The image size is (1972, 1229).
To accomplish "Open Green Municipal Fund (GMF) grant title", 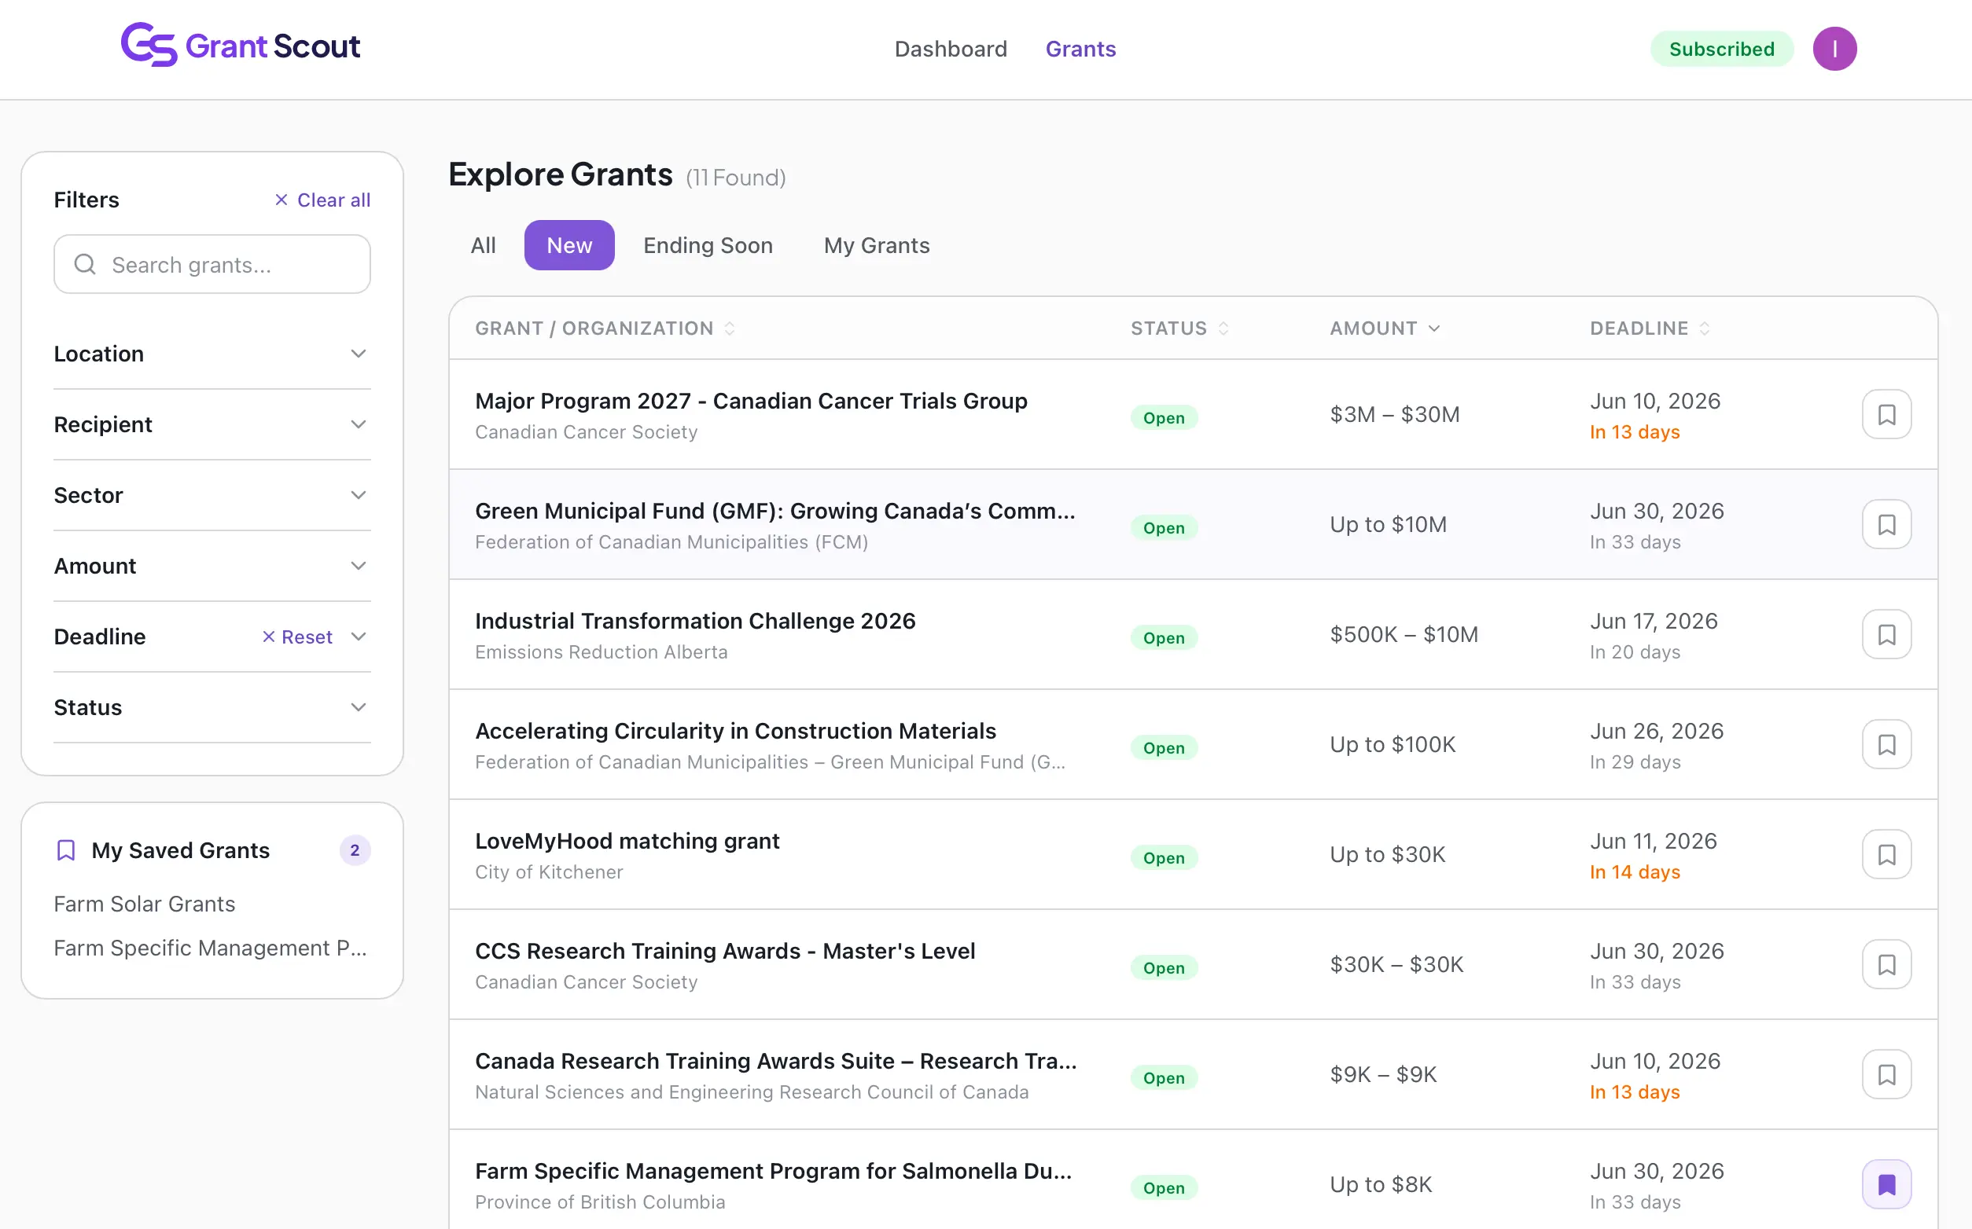I will point(775,511).
